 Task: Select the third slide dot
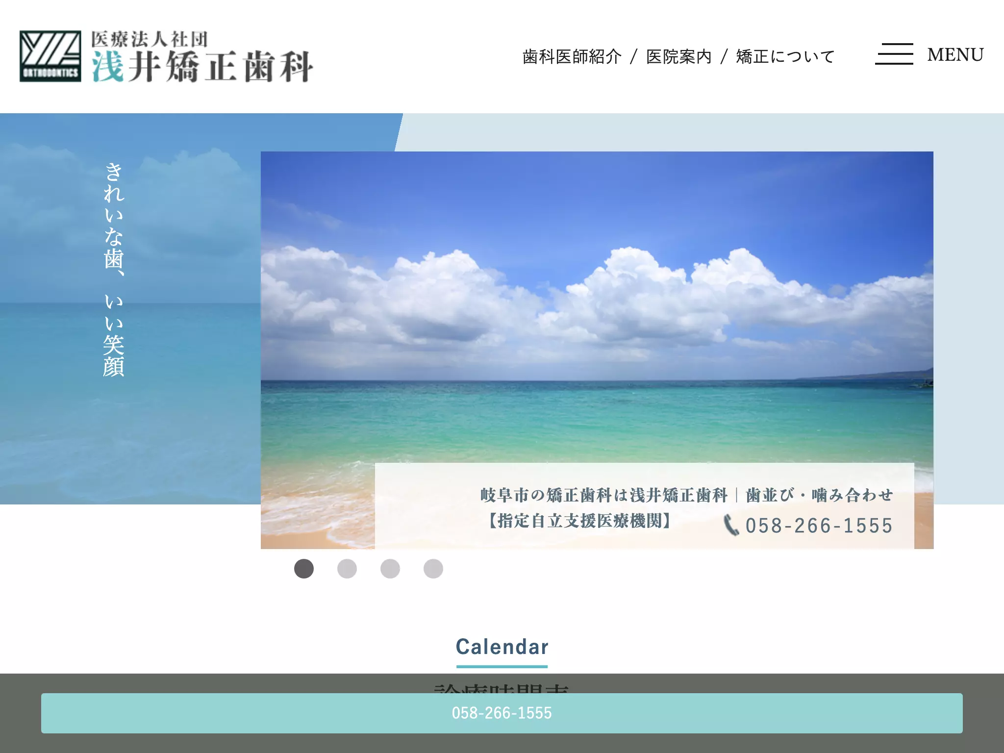[390, 569]
